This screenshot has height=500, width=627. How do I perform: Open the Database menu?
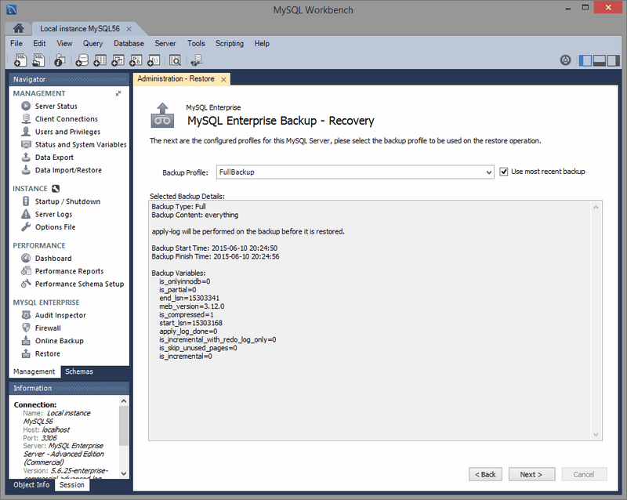(129, 43)
